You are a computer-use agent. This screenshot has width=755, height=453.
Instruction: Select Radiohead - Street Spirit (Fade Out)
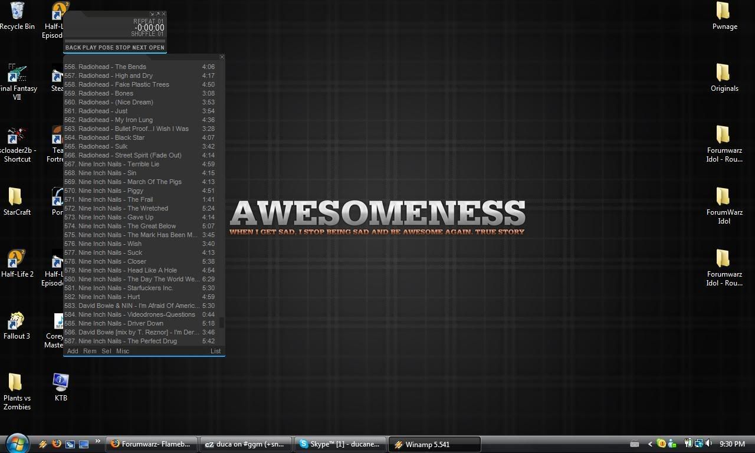click(x=140, y=155)
